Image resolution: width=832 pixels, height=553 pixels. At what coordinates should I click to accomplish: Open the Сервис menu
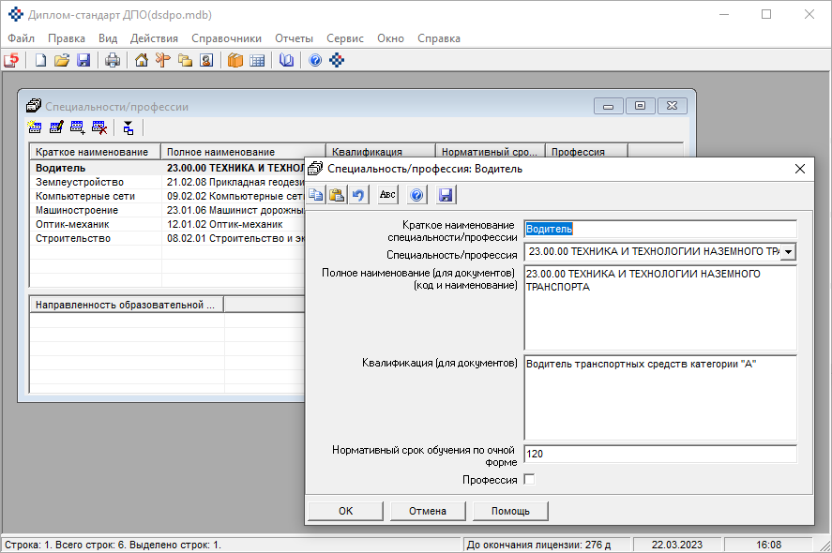345,38
